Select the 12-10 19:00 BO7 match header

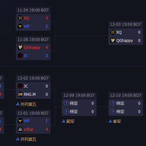126,95
